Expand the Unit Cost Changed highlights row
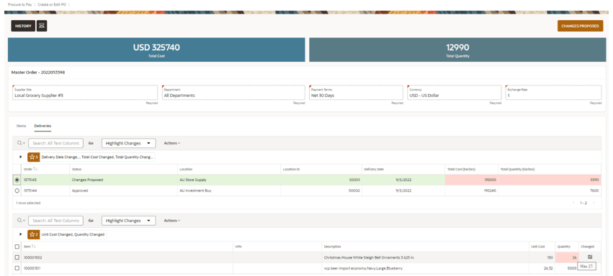Image resolution: width=613 pixels, height=276 pixels. click(21, 235)
